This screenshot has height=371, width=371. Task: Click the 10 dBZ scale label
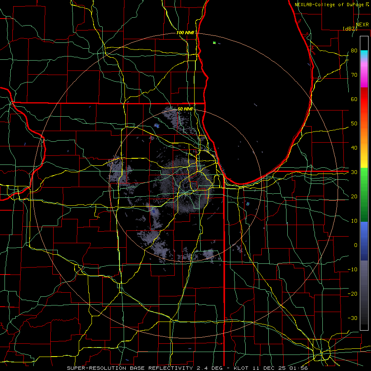tap(354, 221)
